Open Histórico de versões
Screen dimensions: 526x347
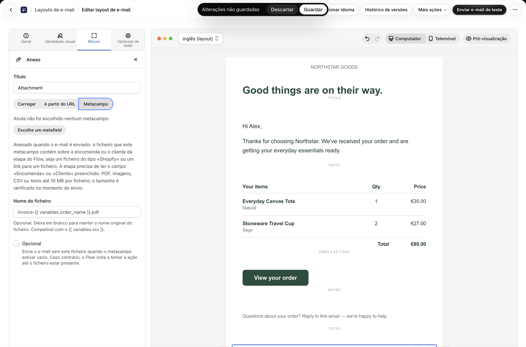386,10
